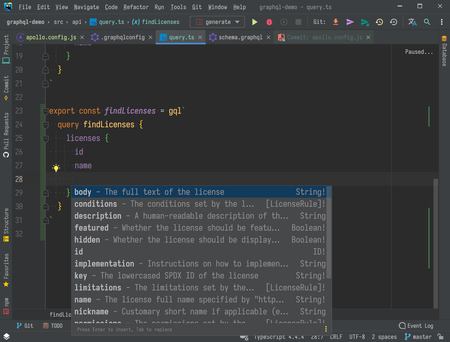Open the npm tool window
The height and width of the screenshot is (342, 450).
tap(6, 306)
